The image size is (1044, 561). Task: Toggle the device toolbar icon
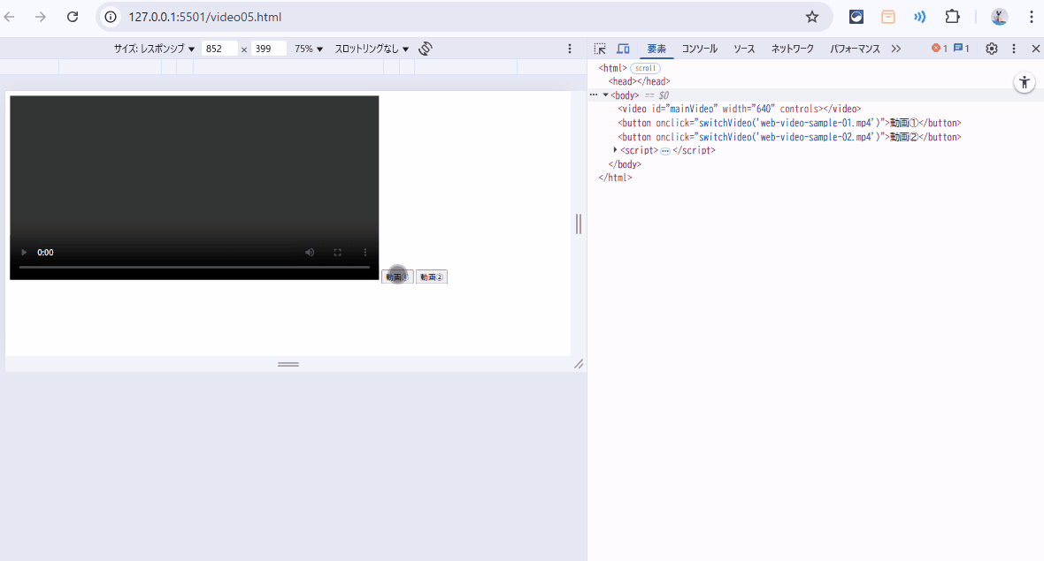[x=623, y=49]
